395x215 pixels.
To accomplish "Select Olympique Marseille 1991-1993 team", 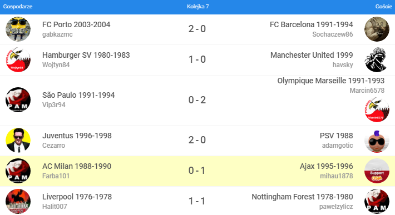I will (x=331, y=81).
